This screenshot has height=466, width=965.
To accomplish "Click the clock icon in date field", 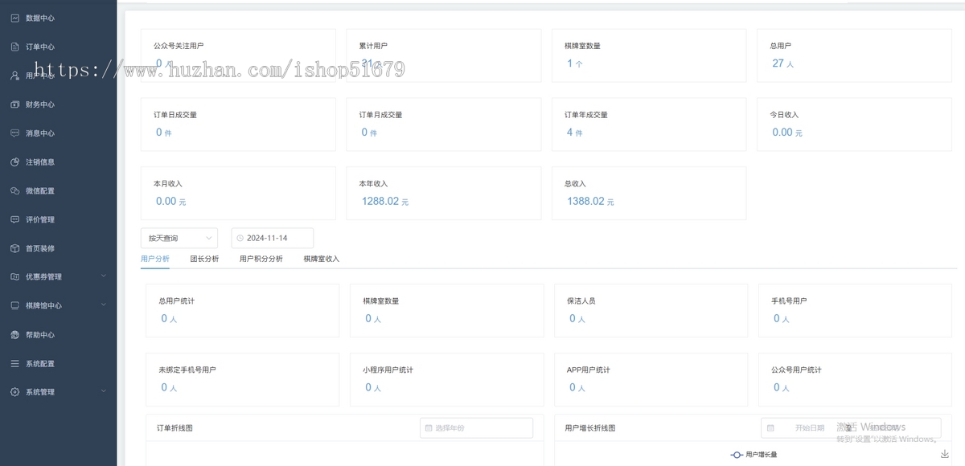I will pos(240,239).
